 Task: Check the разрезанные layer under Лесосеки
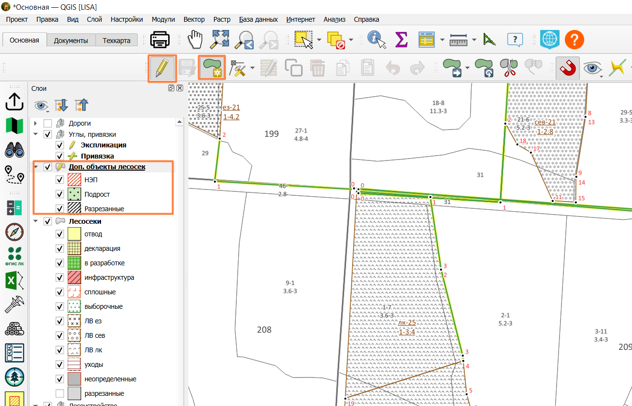point(60,393)
